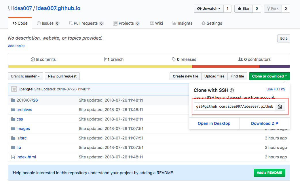View the 8 commits history

[x=43, y=59]
